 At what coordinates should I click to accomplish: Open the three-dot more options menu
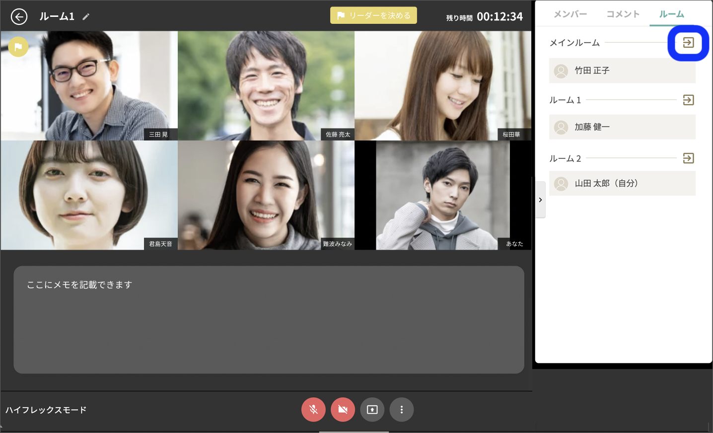point(402,410)
